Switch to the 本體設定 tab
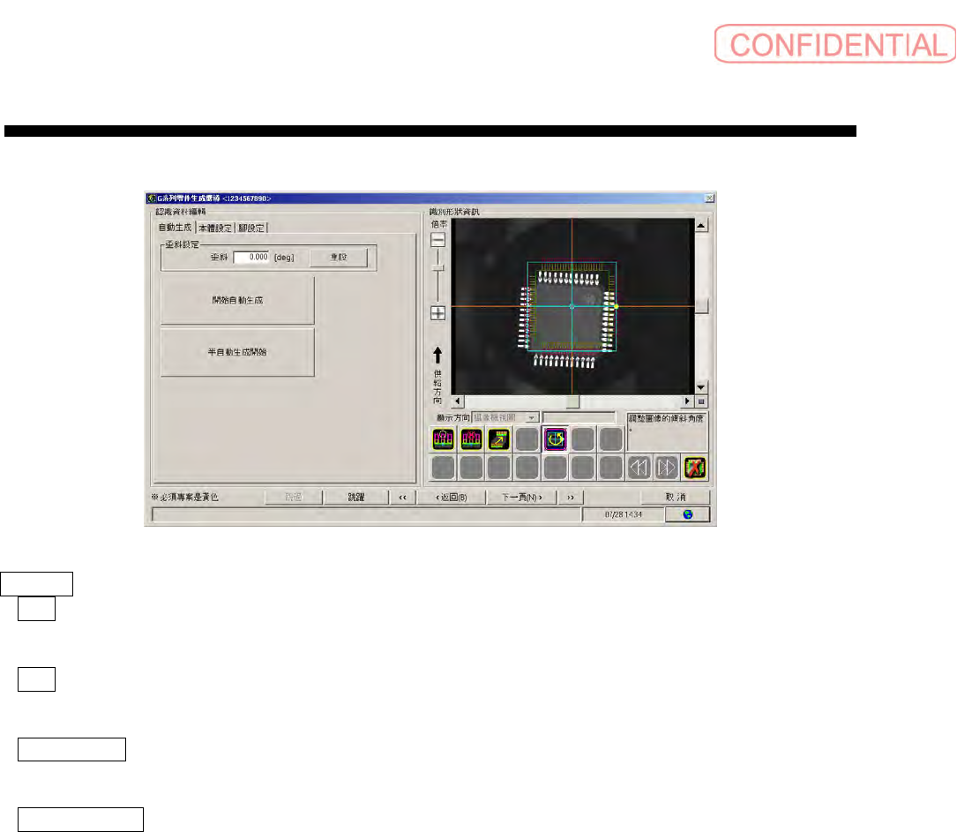This screenshot has width=957, height=832. click(x=215, y=228)
